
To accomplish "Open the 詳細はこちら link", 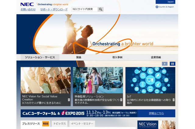I will coord(156,113).
